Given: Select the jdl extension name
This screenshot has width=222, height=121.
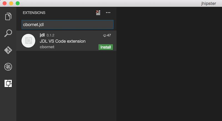Looking at the screenshot, I should pyautogui.click(x=42, y=35).
